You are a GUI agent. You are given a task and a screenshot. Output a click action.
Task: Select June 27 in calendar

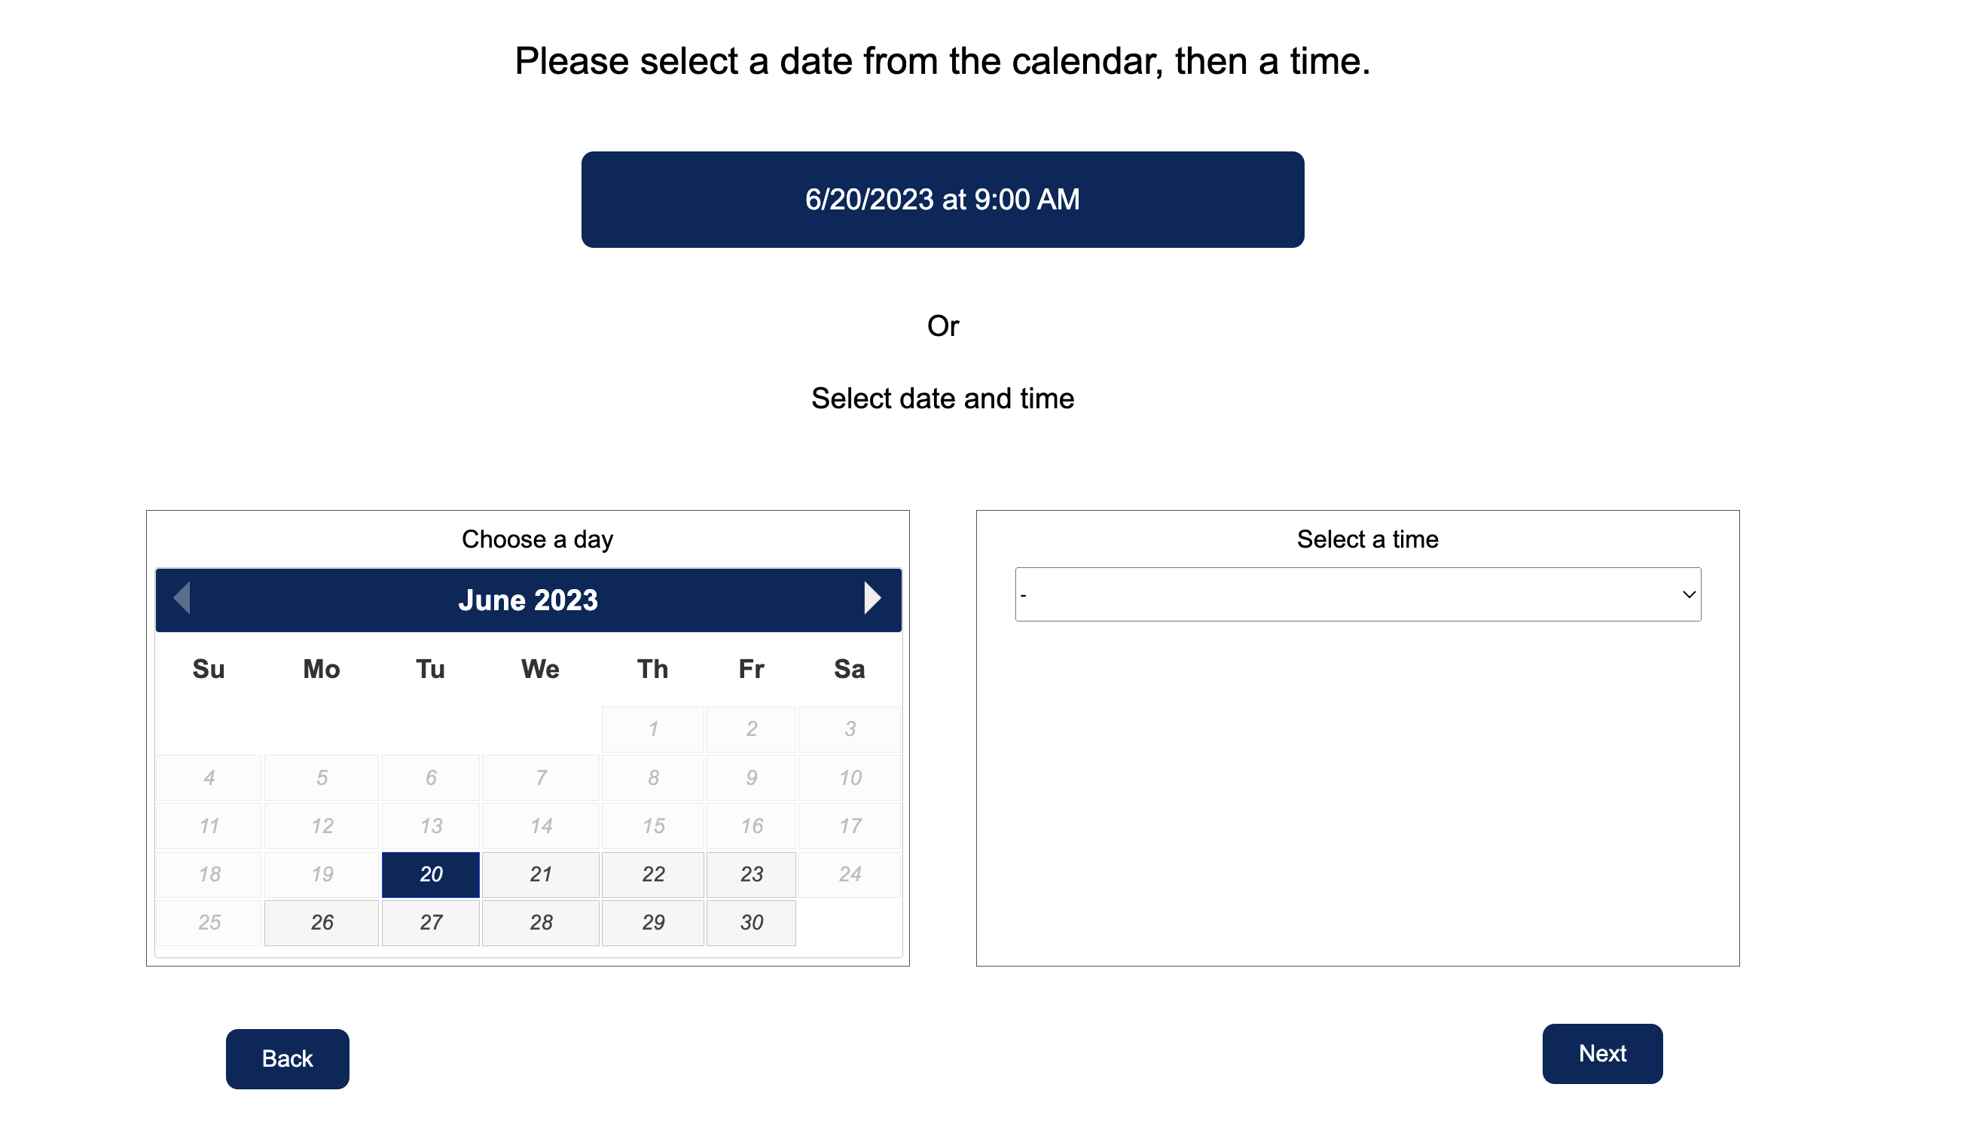coord(431,922)
